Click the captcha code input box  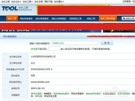pos(54,48)
